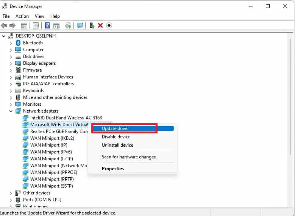This screenshot has height=216, width=295.
Task: Click the Ports (COM & LPT) icon
Action: click(x=18, y=200)
